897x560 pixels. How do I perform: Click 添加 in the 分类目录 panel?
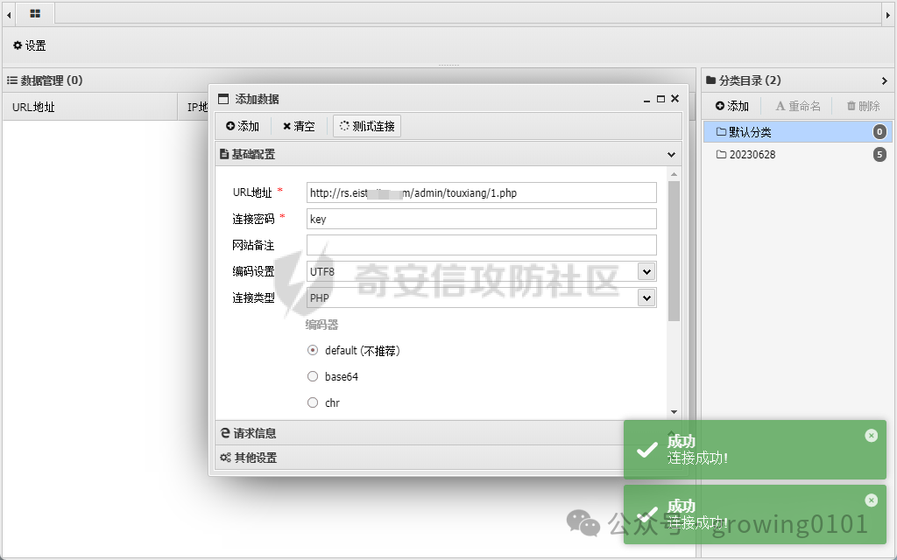[x=732, y=106]
